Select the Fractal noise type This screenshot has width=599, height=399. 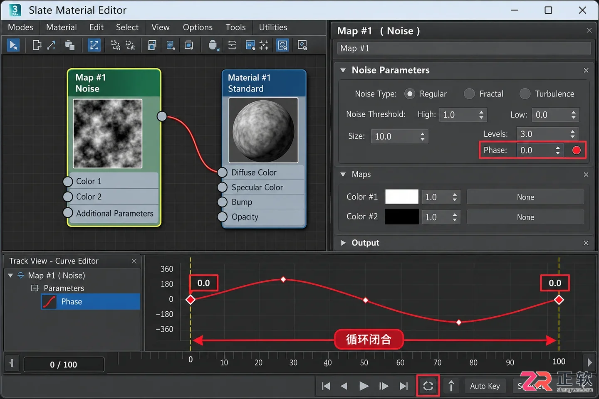pyautogui.click(x=469, y=94)
